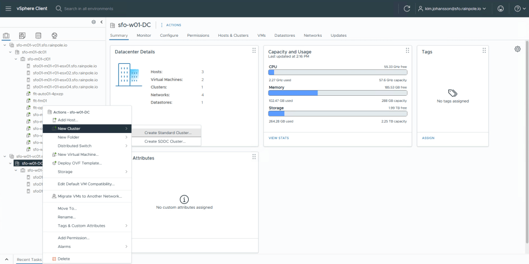Screen dimensions: 529x264
Task: Select Create Standard Cluster menu option
Action: (x=168, y=133)
